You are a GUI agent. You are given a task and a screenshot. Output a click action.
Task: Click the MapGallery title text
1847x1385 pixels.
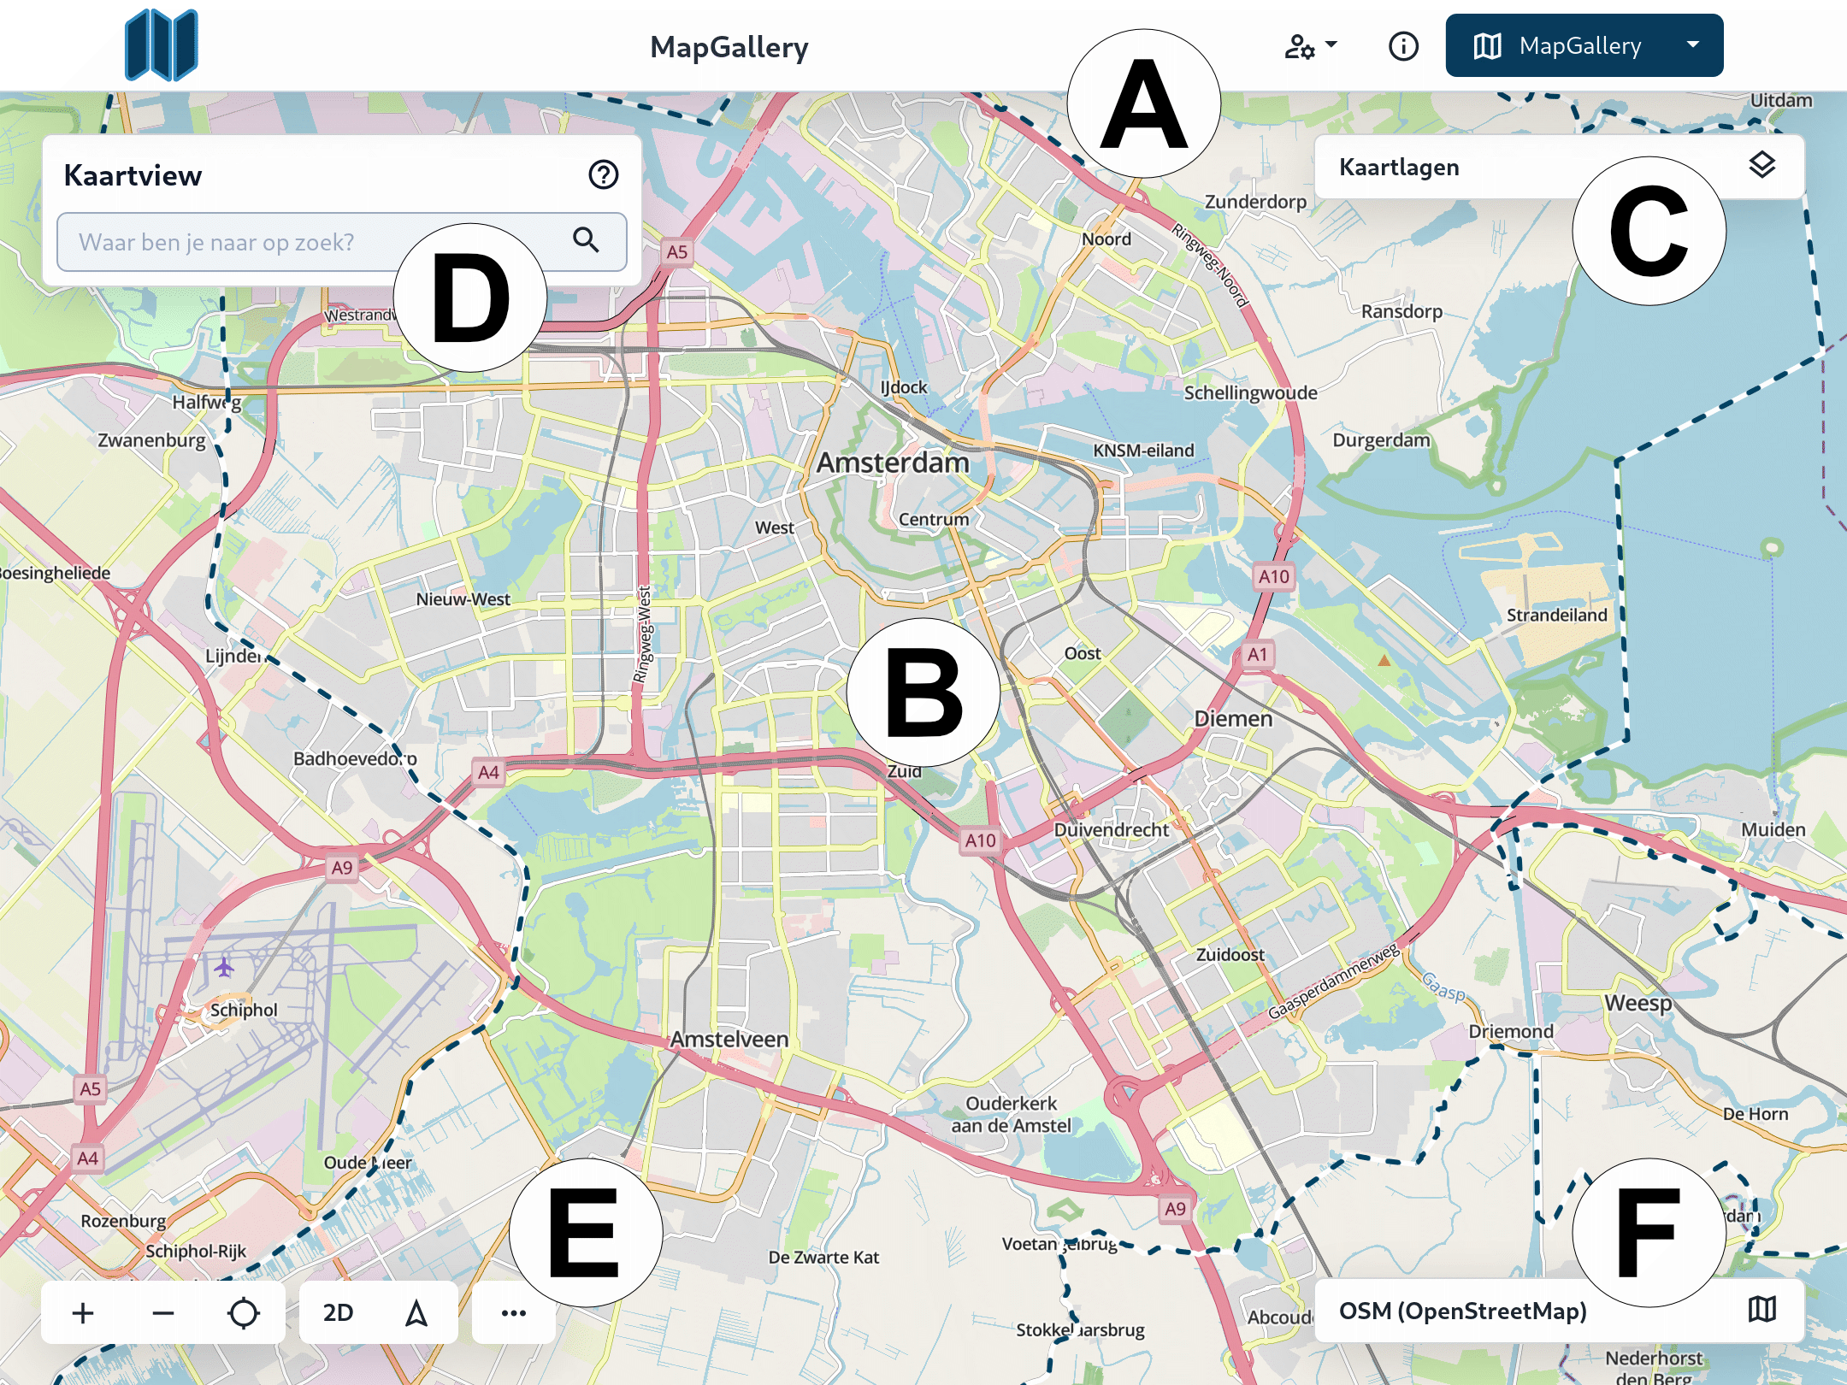pos(729,47)
